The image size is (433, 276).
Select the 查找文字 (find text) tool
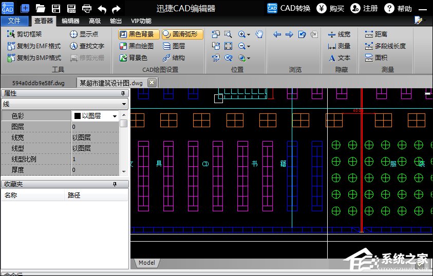(87, 46)
